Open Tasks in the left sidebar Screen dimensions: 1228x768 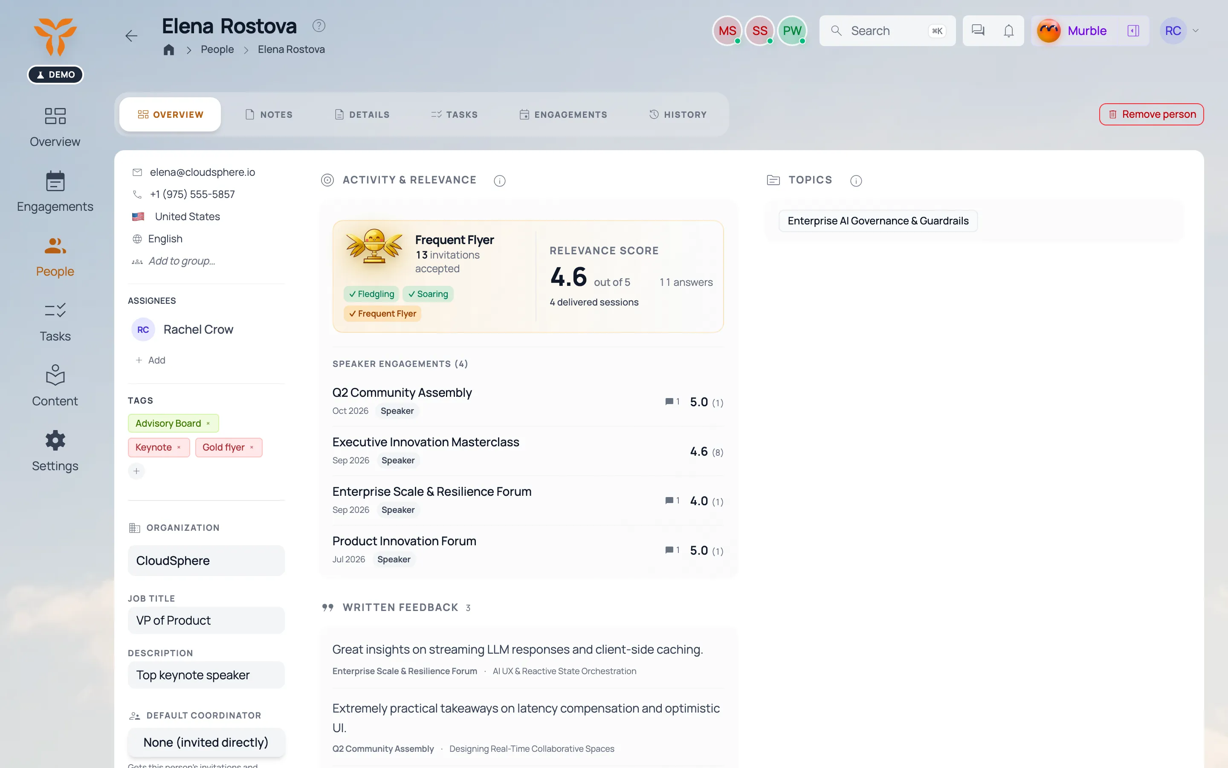(55, 322)
